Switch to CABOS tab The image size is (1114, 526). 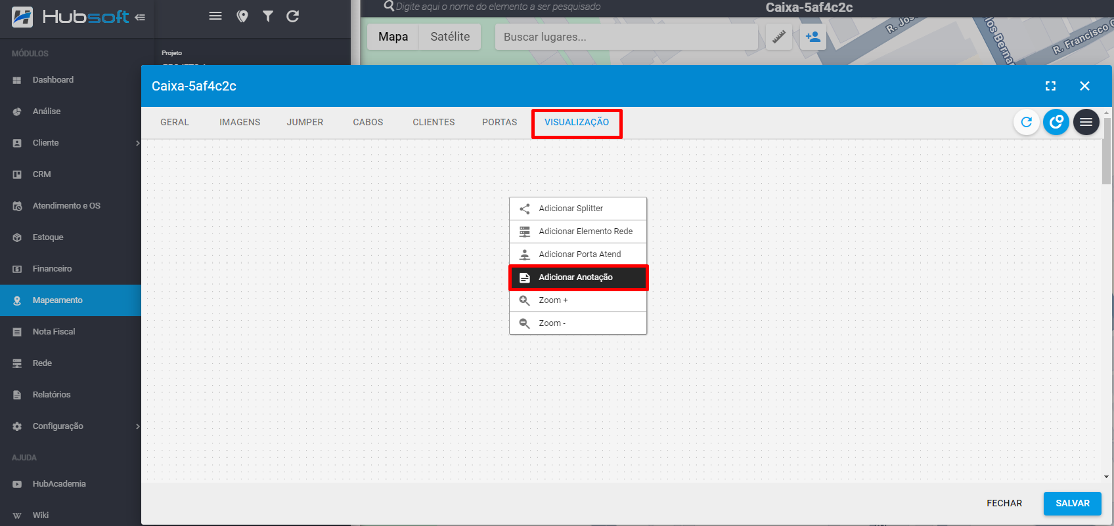tap(368, 123)
